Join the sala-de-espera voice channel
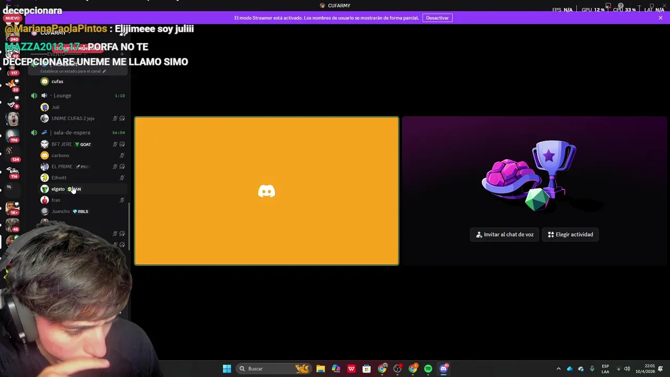Image resolution: width=670 pixels, height=377 pixels. coord(79,132)
